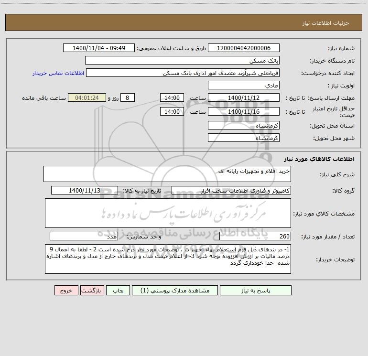Click the quantity field showing 260
The image size is (368, 356).
pyautogui.click(x=255, y=236)
